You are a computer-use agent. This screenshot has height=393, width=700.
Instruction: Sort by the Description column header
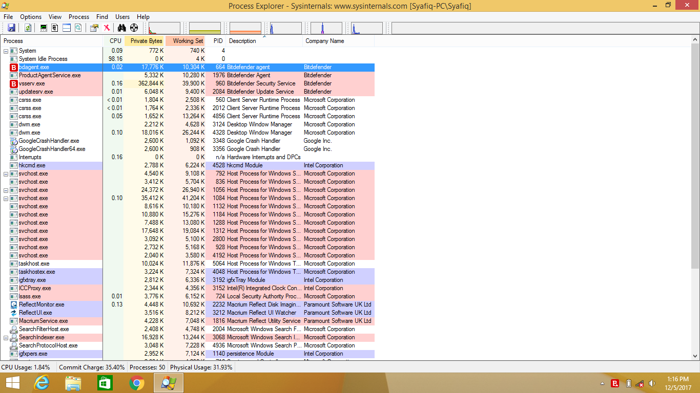pos(264,41)
